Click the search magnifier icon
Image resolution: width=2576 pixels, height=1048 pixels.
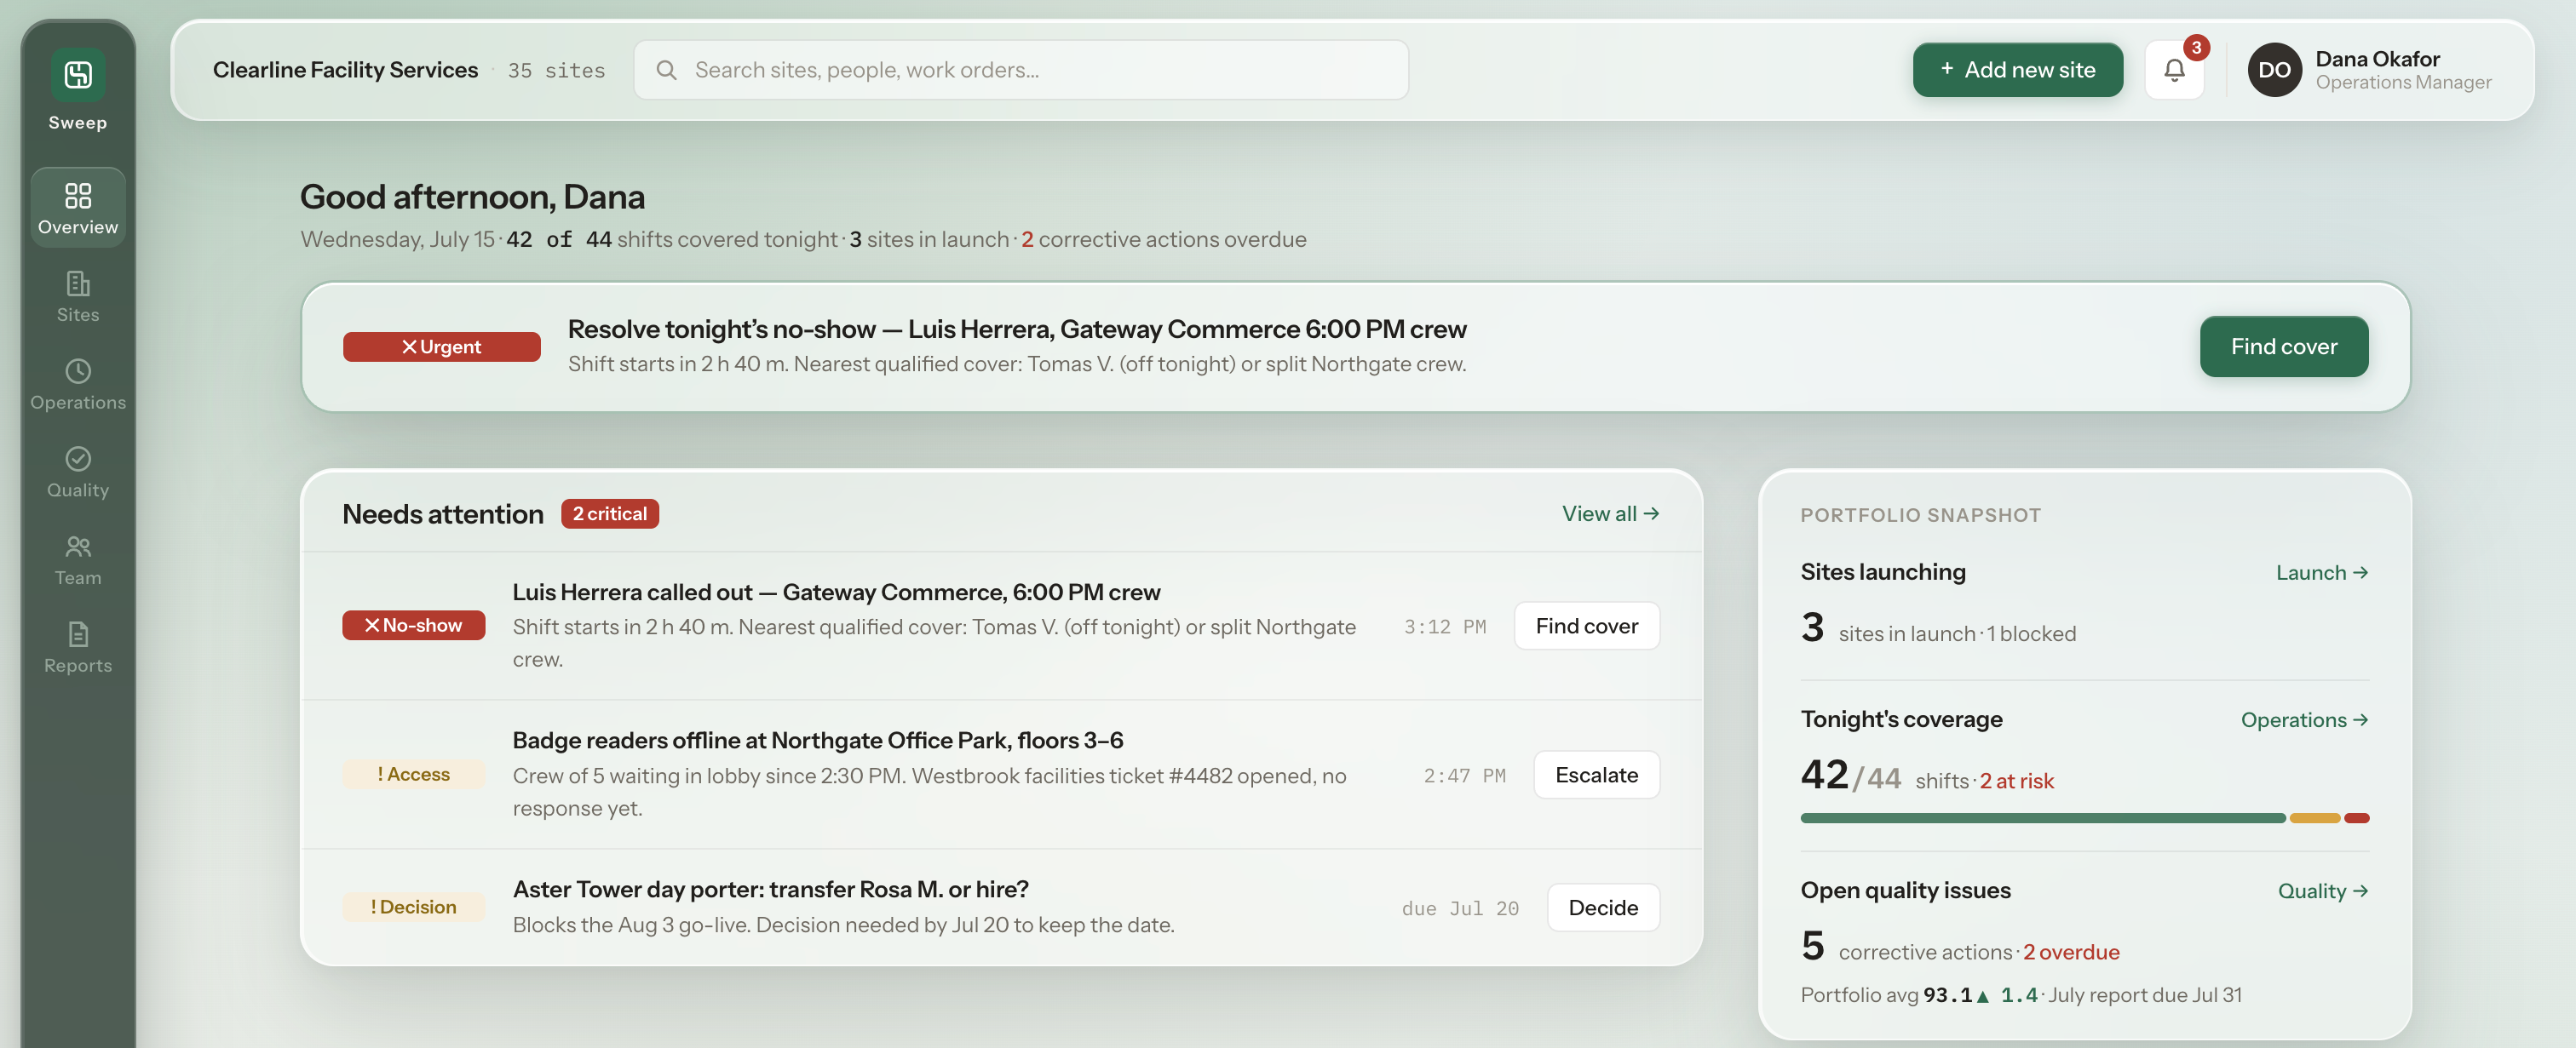click(x=666, y=70)
